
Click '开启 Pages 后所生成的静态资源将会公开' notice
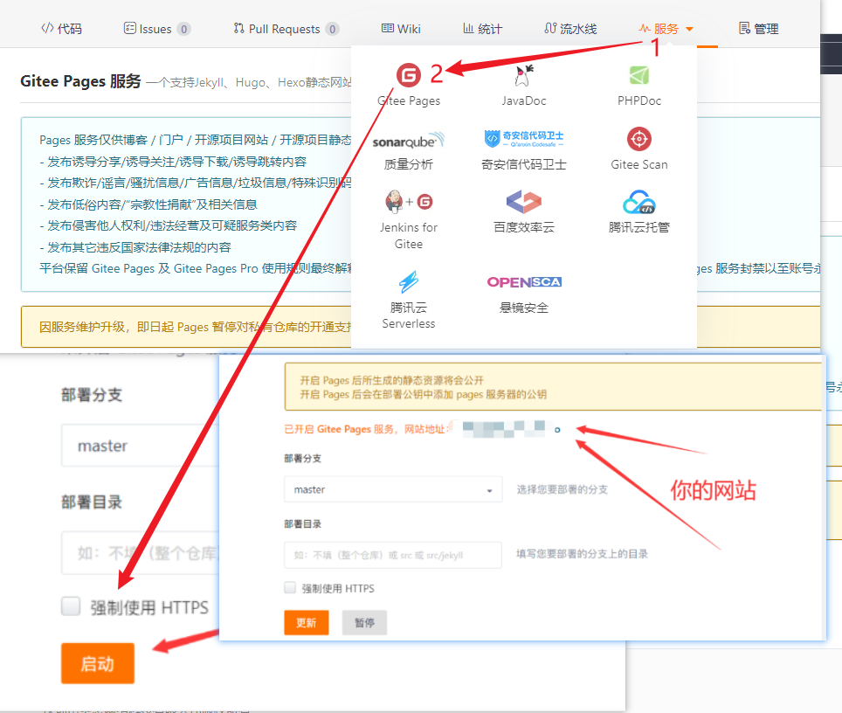coord(392,380)
